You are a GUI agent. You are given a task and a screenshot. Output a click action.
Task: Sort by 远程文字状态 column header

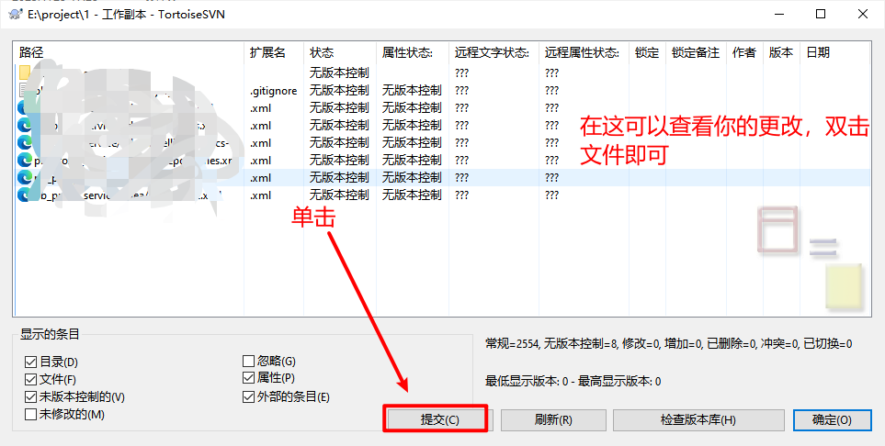click(x=494, y=52)
